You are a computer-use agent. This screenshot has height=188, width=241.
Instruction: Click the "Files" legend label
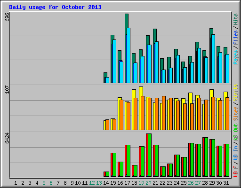236,38
